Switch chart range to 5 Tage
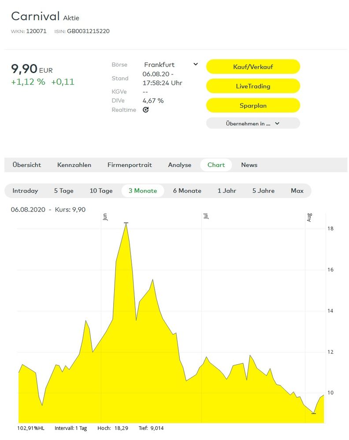 (64, 191)
